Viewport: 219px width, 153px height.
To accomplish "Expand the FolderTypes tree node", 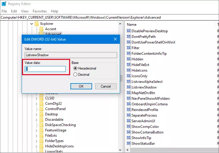I will [36, 141].
